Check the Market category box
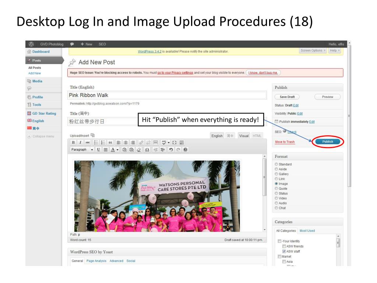This screenshot has height=283, width=377. [279, 256]
